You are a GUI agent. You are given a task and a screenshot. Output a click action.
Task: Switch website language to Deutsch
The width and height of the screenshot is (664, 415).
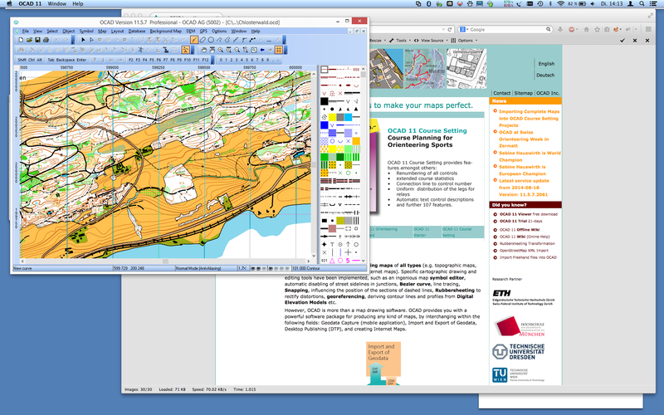coord(545,75)
